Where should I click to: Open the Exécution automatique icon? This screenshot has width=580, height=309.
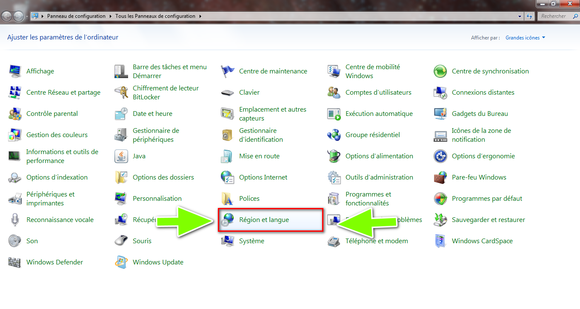[x=334, y=114]
